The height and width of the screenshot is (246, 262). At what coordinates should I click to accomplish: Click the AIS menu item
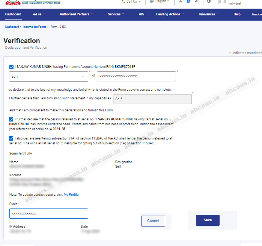pyautogui.click(x=141, y=14)
